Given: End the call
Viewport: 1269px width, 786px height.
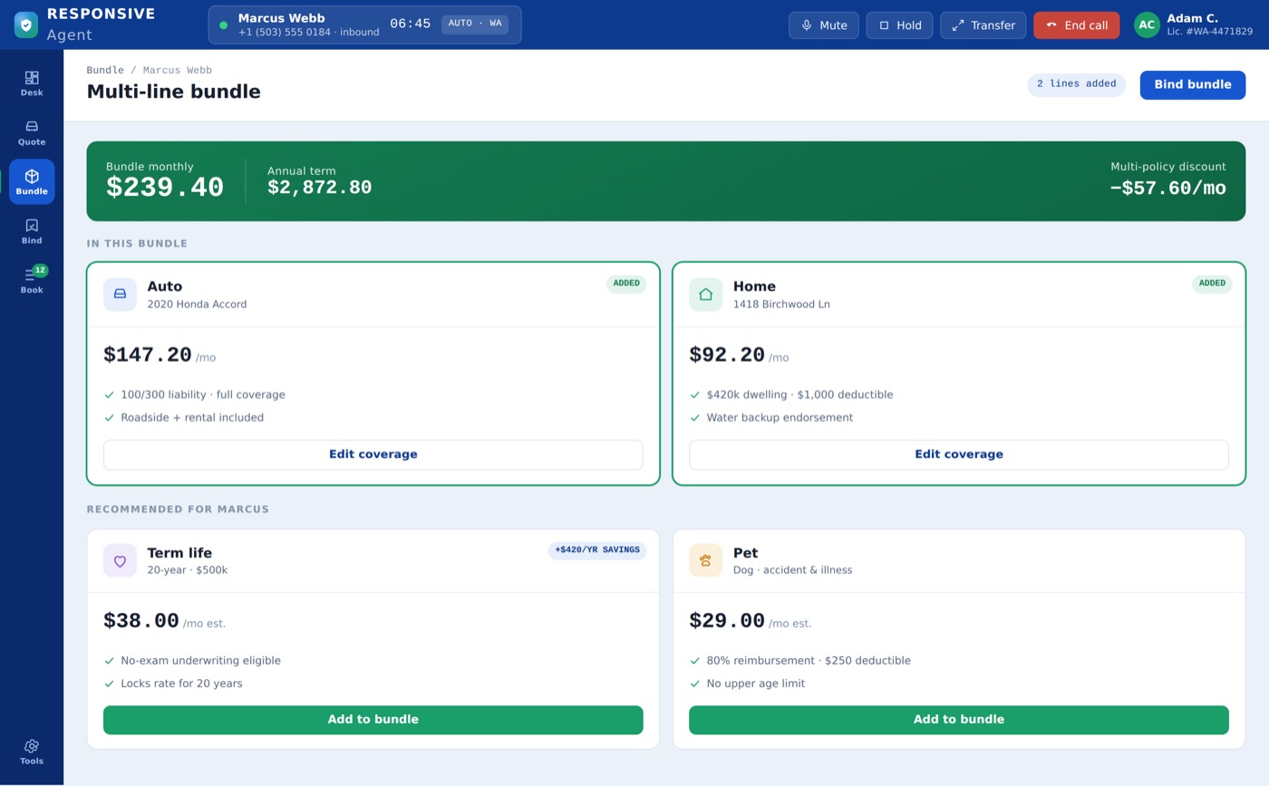Looking at the screenshot, I should 1076,25.
